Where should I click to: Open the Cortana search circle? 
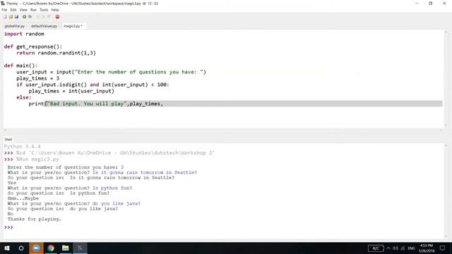(x=21, y=248)
